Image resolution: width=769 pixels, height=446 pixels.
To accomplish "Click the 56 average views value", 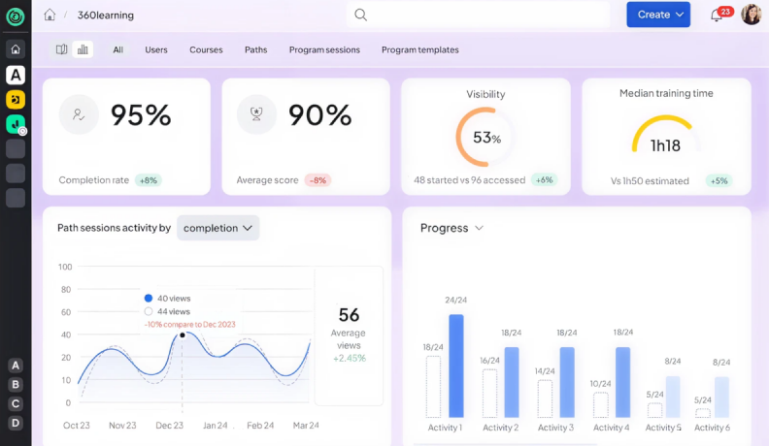I will 349,315.
